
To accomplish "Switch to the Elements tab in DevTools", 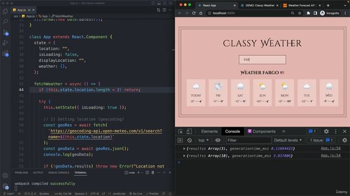I will 209,131.
